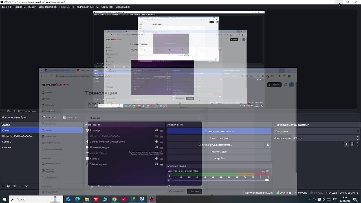This screenshot has width=361, height=203.
Task: Lock the Браузер source
Action: click(161, 130)
